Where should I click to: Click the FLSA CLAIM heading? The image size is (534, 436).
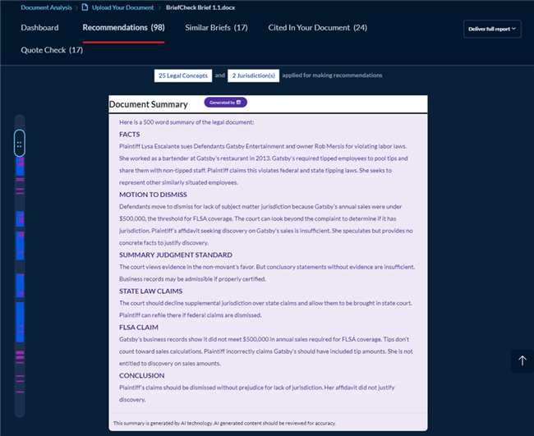click(x=139, y=327)
